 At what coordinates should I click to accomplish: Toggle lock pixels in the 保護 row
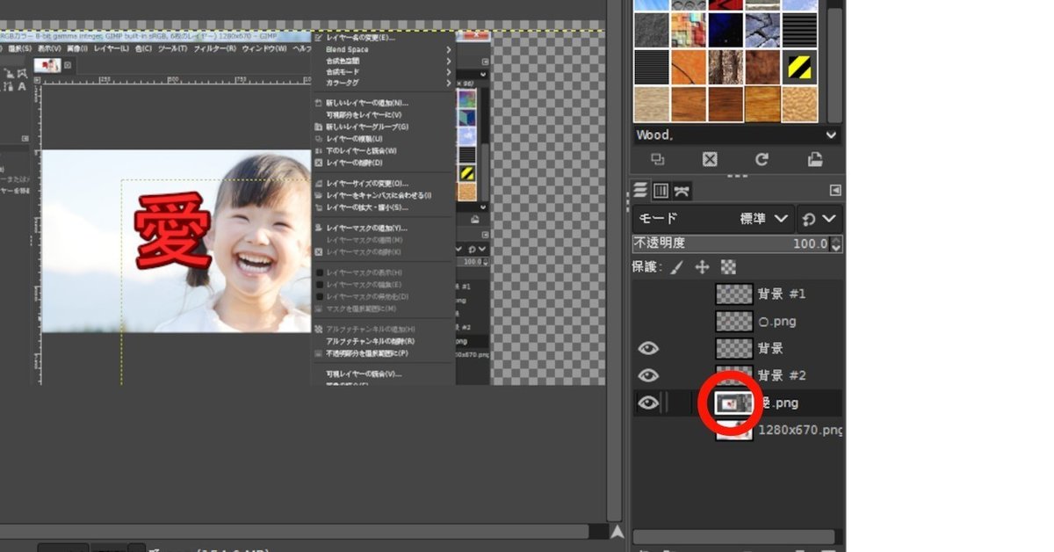pyautogui.click(x=676, y=265)
